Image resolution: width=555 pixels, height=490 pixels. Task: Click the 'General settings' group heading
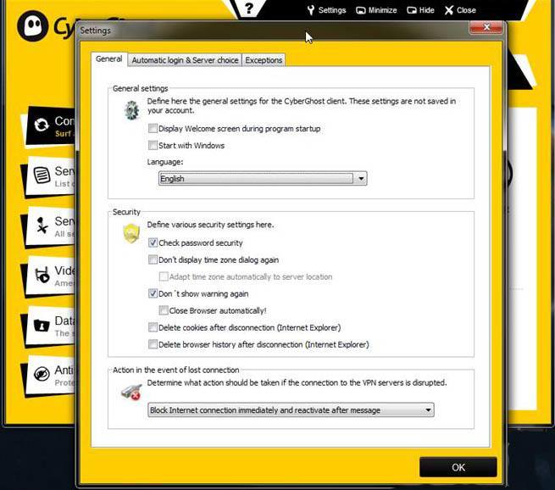[140, 88]
